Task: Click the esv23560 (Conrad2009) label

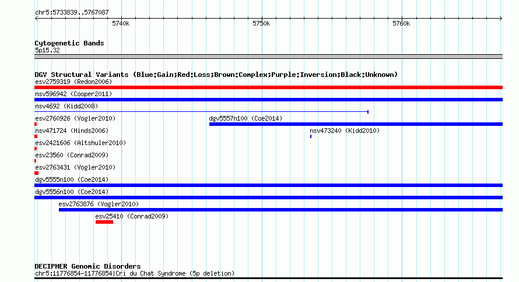Action: (72, 155)
